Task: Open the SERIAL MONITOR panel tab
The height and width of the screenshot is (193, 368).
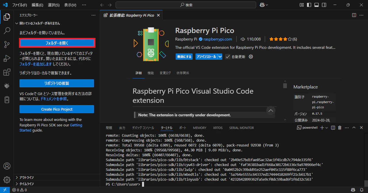Action: pyautogui.click(x=241, y=128)
